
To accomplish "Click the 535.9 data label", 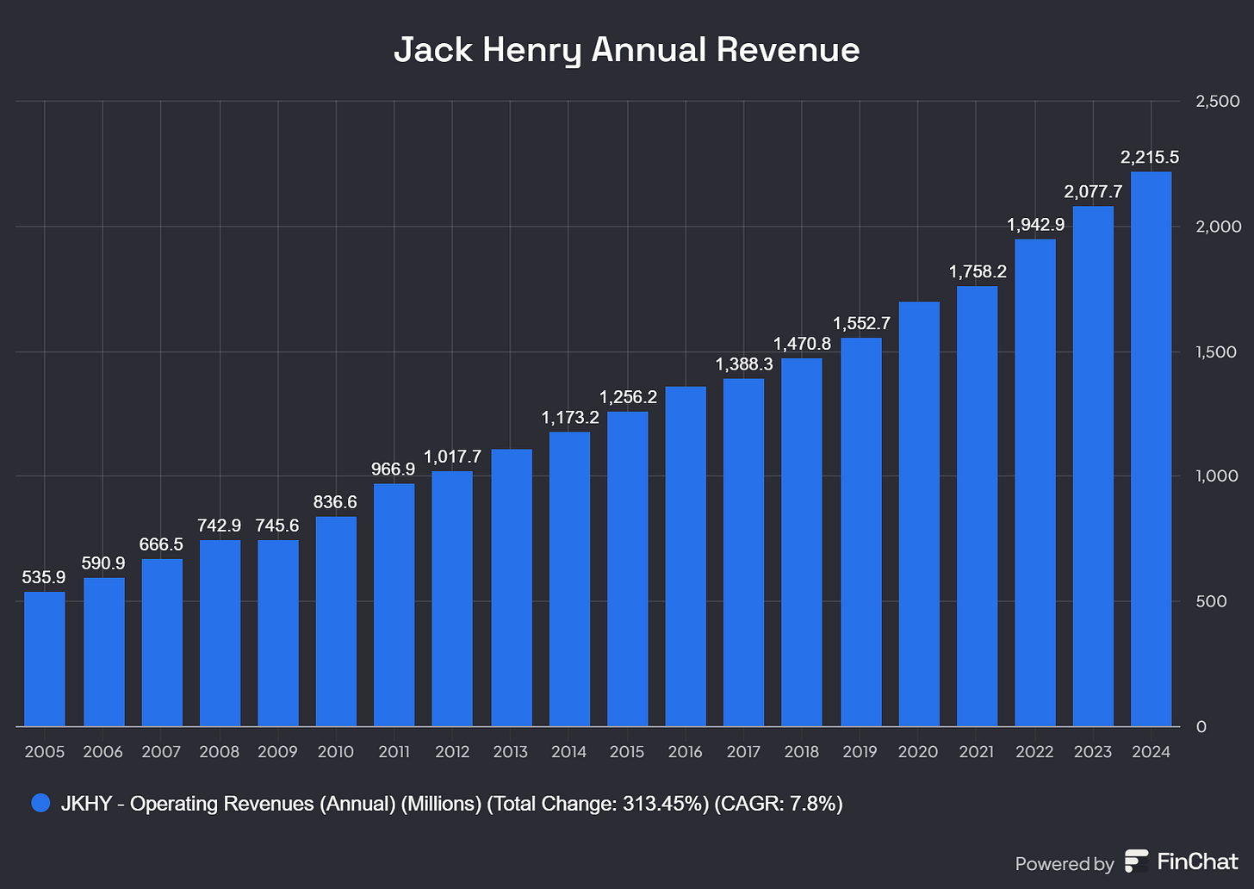I will point(44,577).
